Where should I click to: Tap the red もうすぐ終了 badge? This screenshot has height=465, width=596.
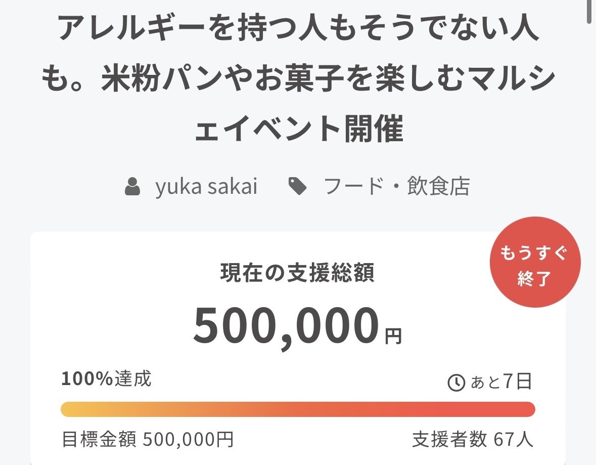click(534, 263)
